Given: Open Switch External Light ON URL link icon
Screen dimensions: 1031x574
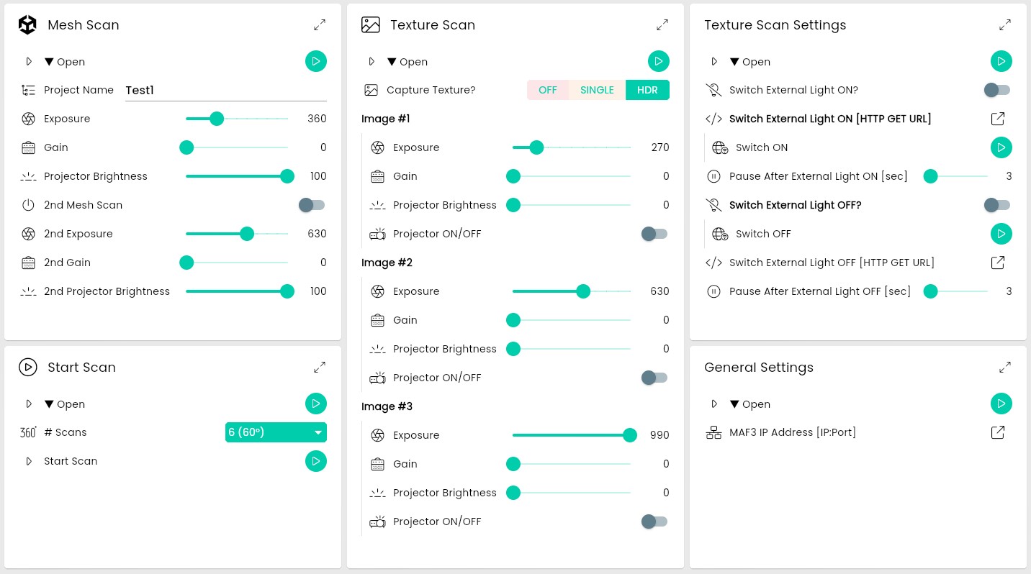Looking at the screenshot, I should click(x=998, y=119).
